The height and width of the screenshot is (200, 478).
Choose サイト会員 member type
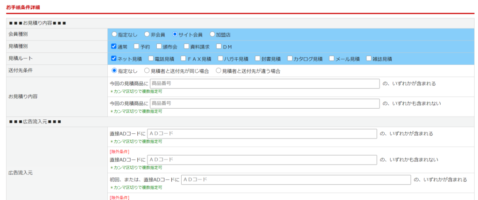[x=175, y=34]
